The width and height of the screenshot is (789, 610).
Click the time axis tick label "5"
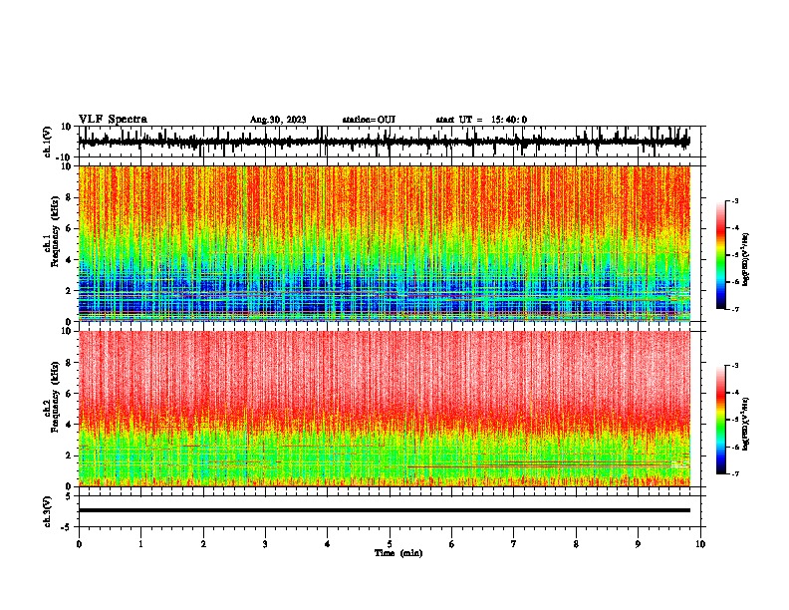pos(390,544)
